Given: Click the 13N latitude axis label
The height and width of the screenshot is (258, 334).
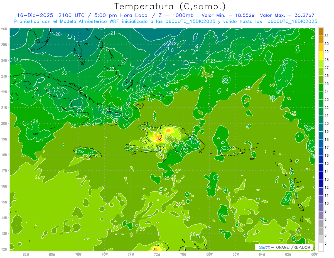Looking at the screenshot, I should 4,234.
